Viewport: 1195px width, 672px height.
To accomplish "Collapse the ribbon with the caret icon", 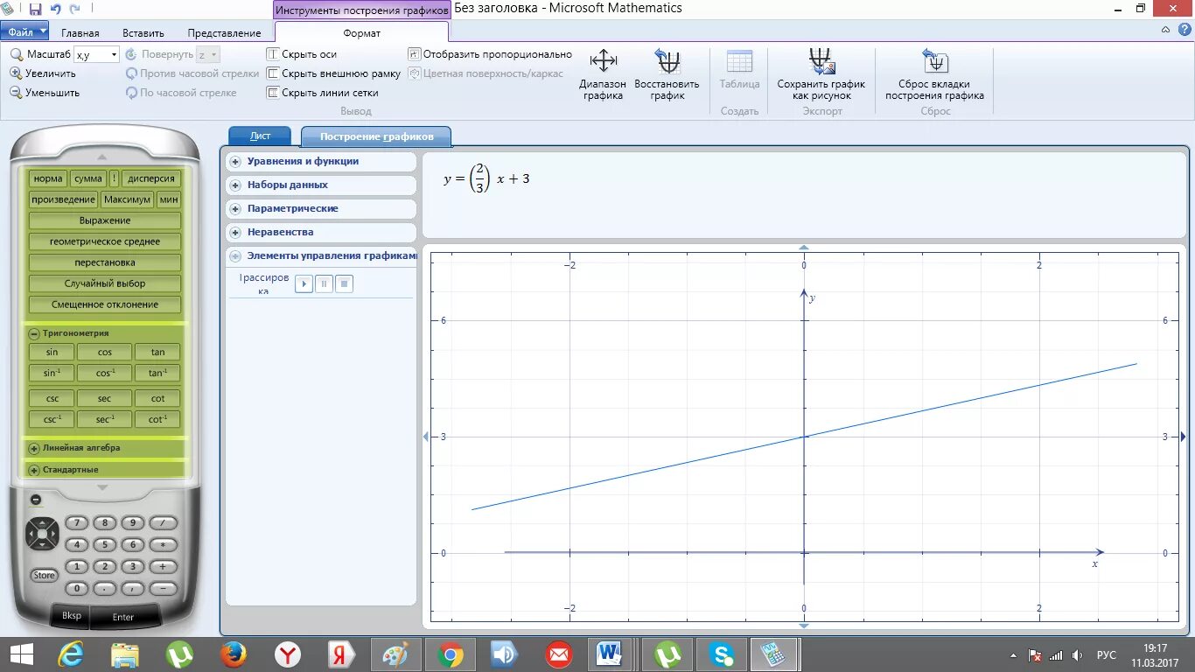I will click(x=1165, y=30).
